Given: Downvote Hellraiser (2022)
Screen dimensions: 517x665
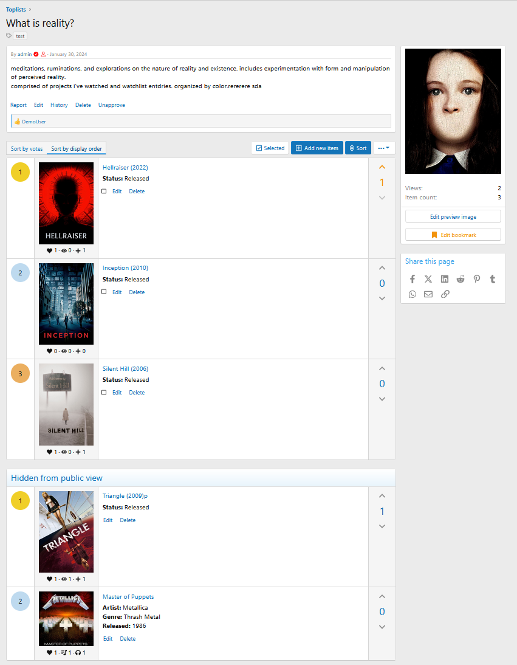Looking at the screenshot, I should 382,198.
